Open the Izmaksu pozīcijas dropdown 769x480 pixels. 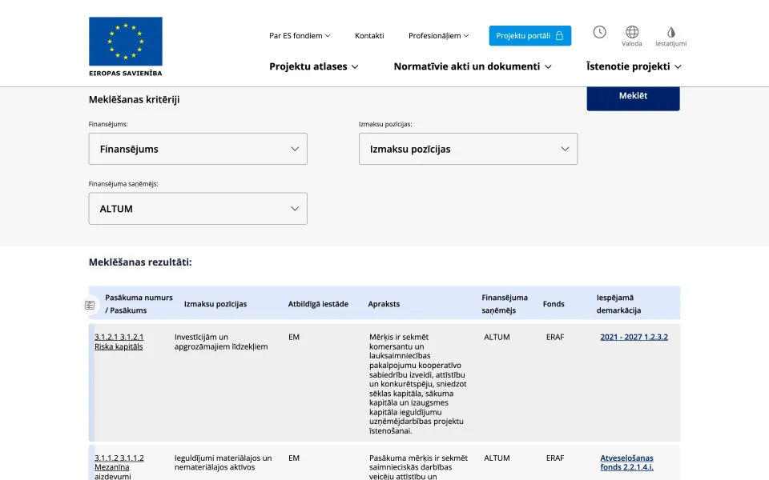[x=468, y=149]
